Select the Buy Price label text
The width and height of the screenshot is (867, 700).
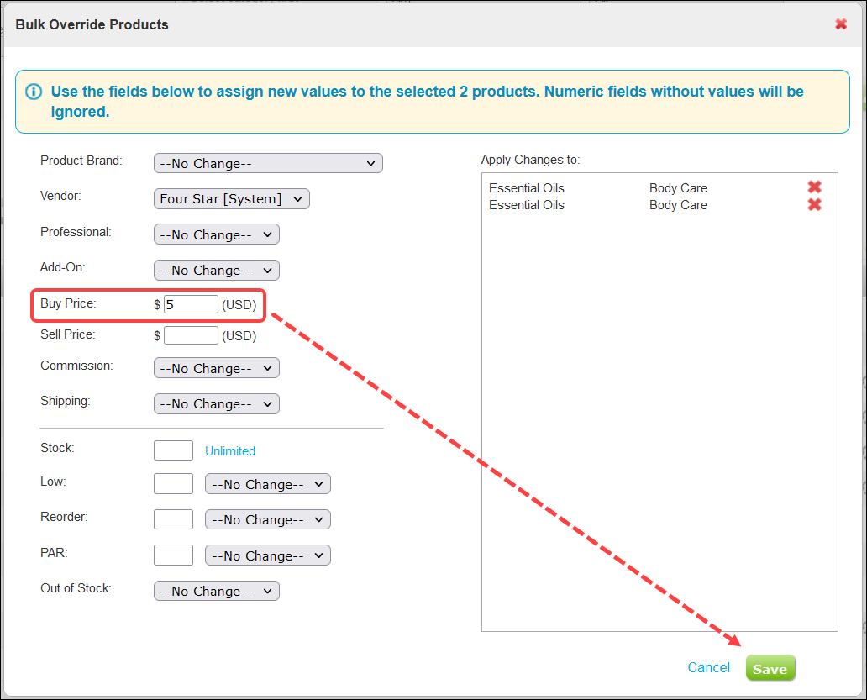(68, 303)
